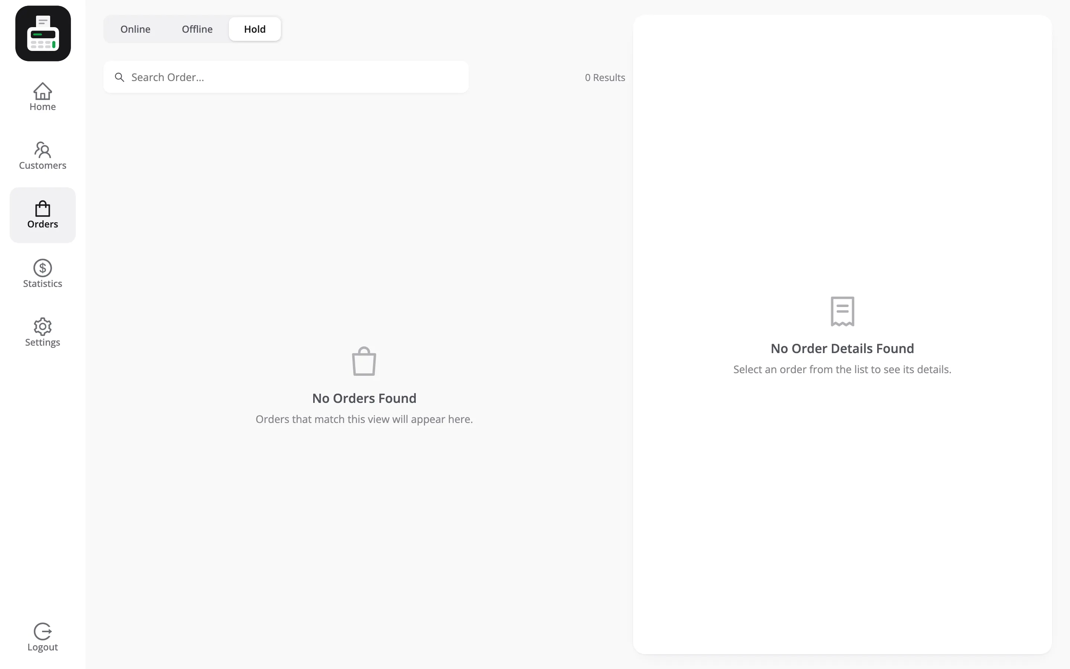The height and width of the screenshot is (669, 1070).
Task: Open Settings gear in sidebar
Action: tap(42, 333)
